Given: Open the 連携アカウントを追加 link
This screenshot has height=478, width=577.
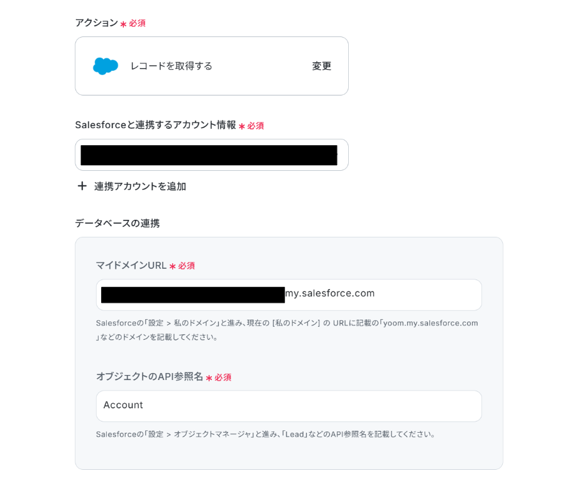Looking at the screenshot, I should (x=140, y=187).
